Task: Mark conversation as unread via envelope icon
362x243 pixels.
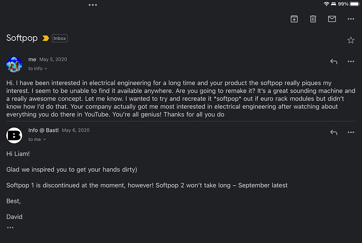Action: tap(332, 19)
